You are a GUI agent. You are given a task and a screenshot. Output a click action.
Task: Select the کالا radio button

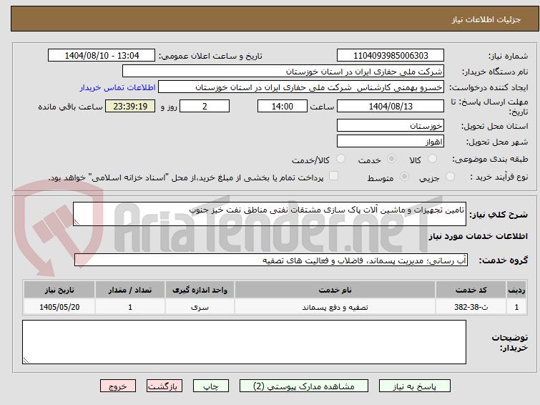pyautogui.click(x=432, y=159)
